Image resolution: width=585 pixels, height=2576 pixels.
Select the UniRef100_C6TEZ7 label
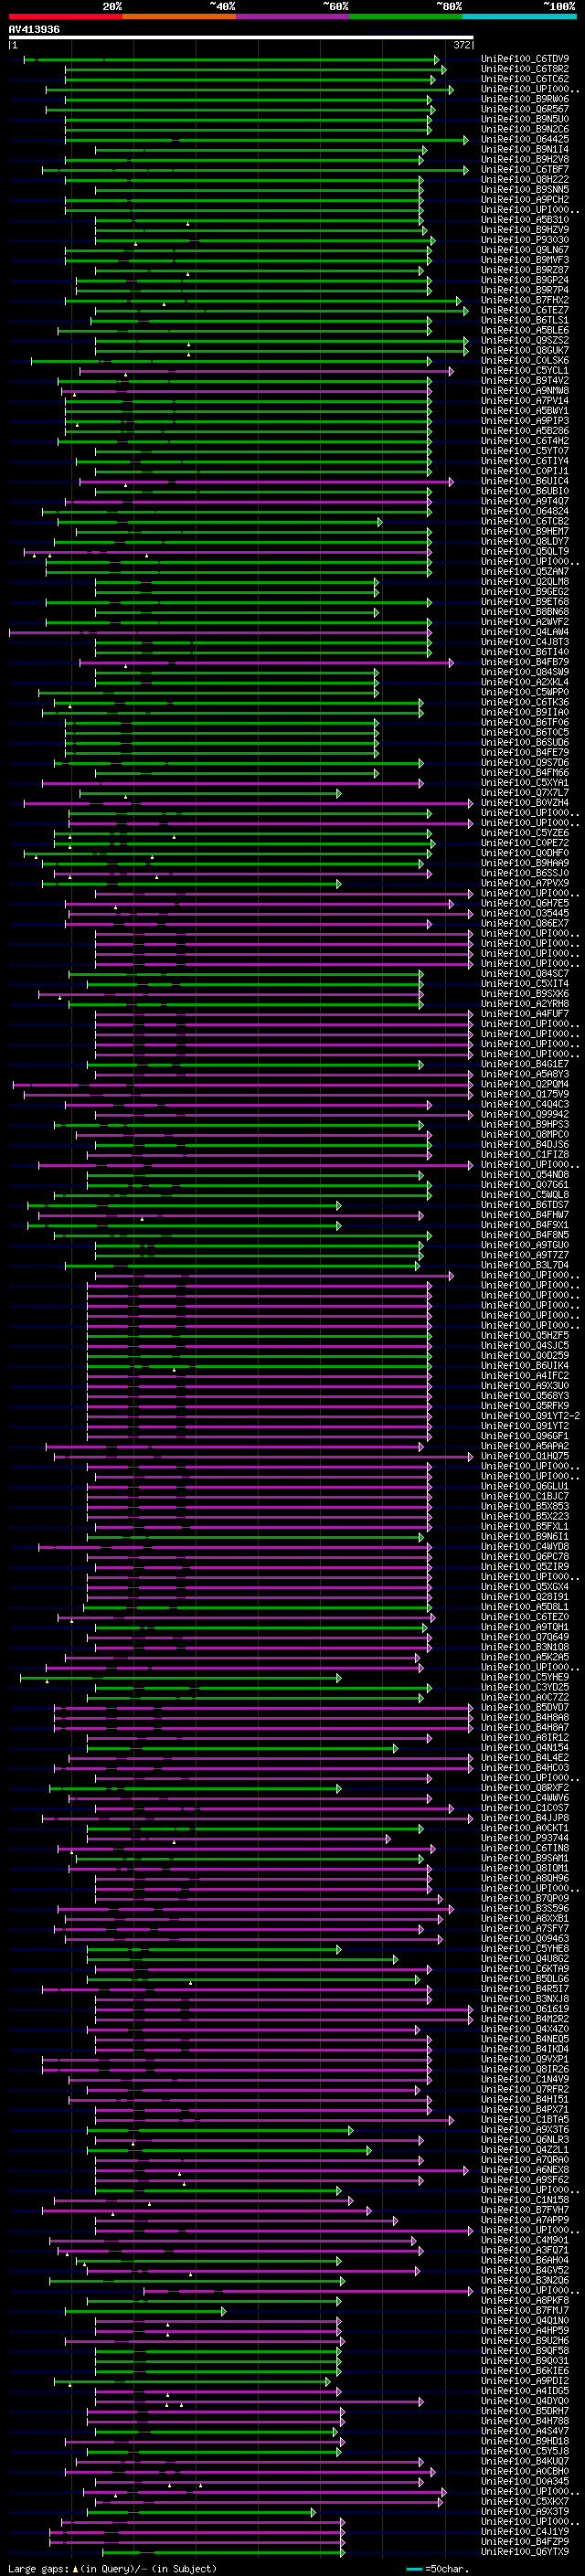[x=524, y=310]
